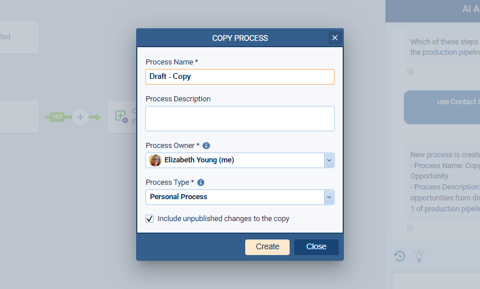480x289 pixels.
Task: Click the add step plus circle
Action: point(80,117)
